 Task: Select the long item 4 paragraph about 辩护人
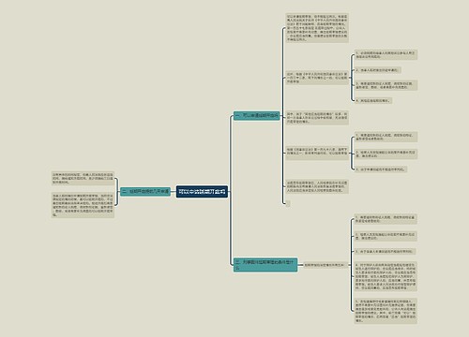[x=386, y=276]
